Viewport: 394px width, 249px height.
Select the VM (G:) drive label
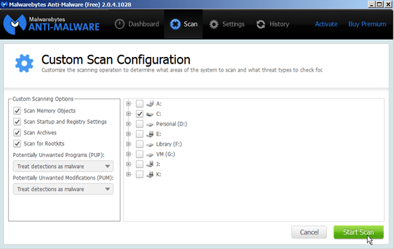click(166, 154)
